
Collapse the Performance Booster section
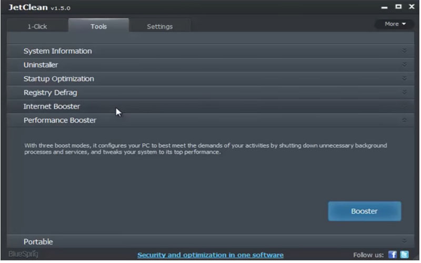click(210, 120)
